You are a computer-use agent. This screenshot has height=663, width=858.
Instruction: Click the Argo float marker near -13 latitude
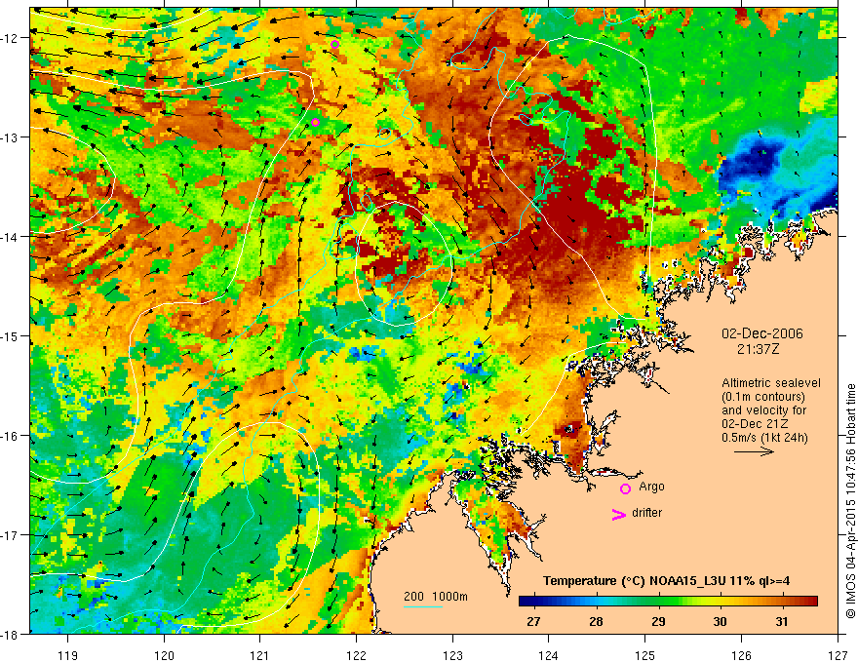(x=315, y=122)
